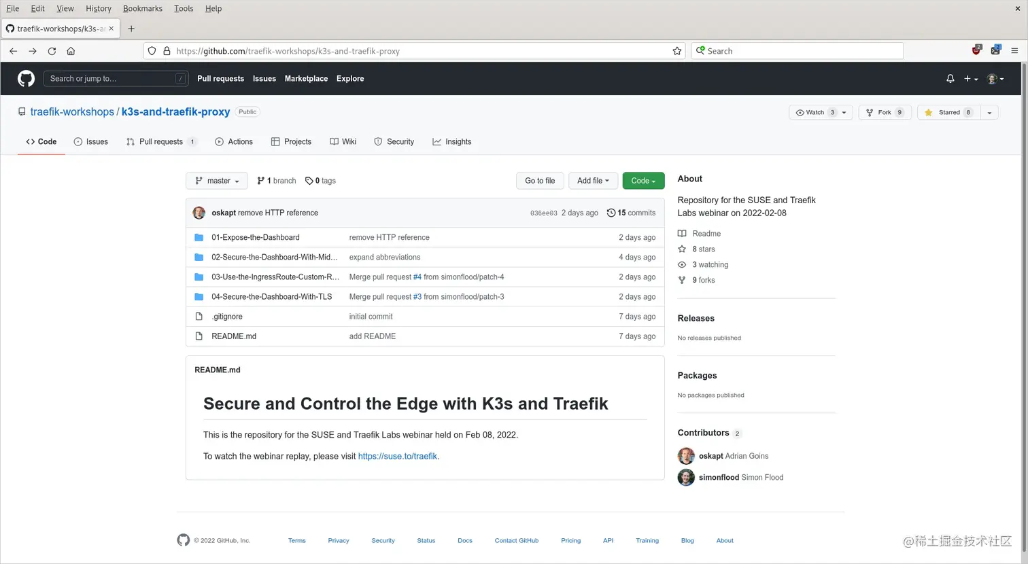The image size is (1028, 564).
Task: Click the tag icon beside 0 tags
Action: tap(309, 181)
